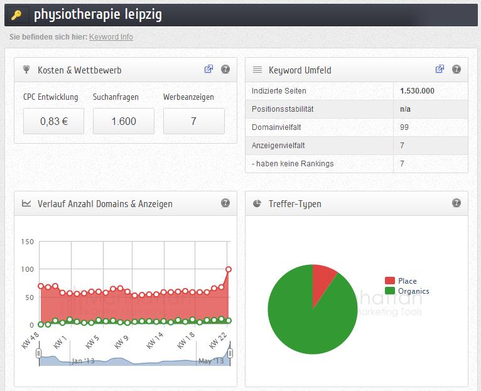Open Keyword Umfeld in external view
Screen dimensions: 481x391
tap(440, 69)
